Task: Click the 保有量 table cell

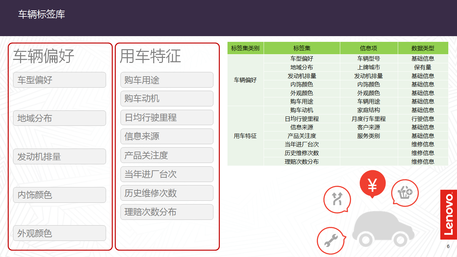Action: tap(423, 67)
